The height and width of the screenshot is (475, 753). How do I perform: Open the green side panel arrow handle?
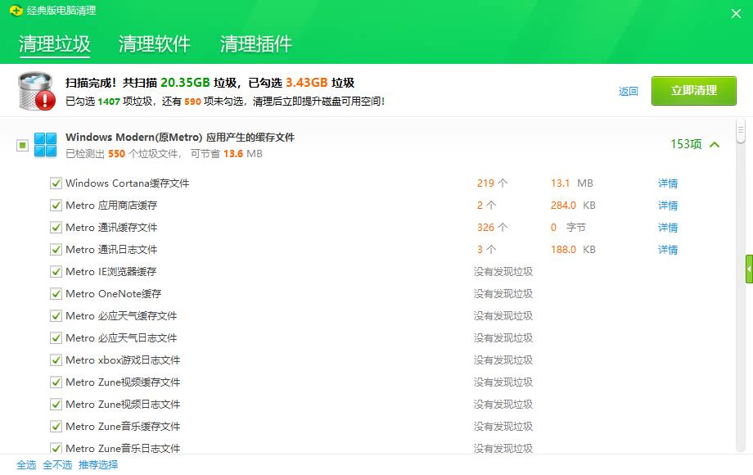click(x=749, y=269)
